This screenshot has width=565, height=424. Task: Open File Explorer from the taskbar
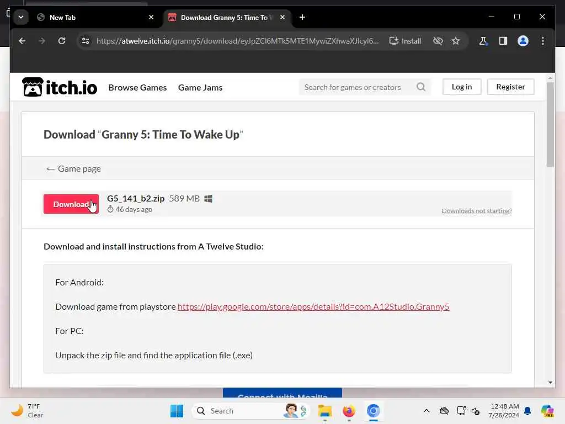(324, 411)
